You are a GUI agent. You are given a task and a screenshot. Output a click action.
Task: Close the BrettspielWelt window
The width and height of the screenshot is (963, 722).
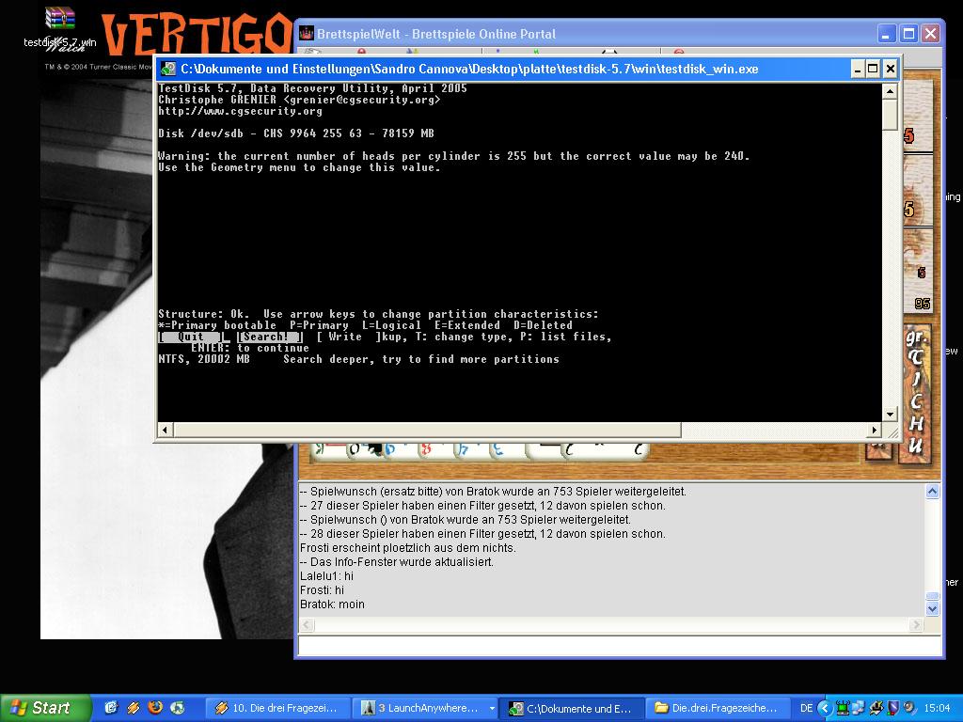pyautogui.click(x=930, y=34)
